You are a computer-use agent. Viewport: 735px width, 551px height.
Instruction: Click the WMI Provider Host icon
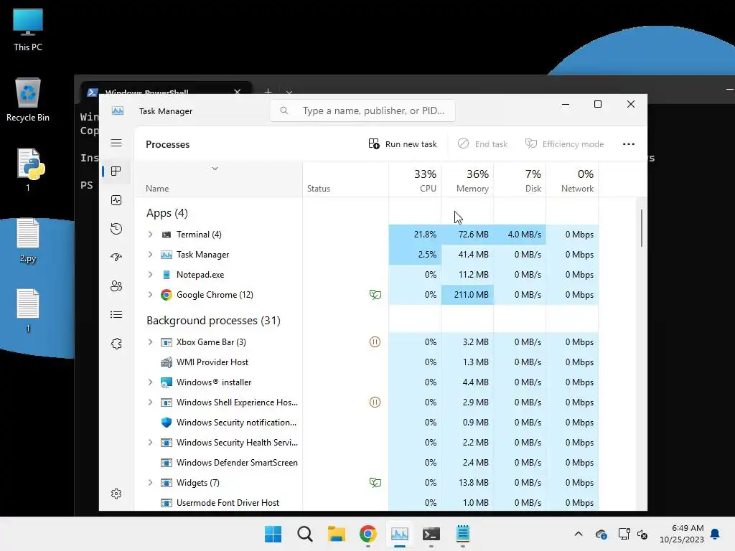167,362
